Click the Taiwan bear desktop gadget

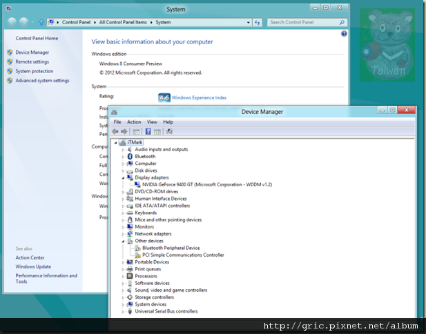tap(387, 45)
